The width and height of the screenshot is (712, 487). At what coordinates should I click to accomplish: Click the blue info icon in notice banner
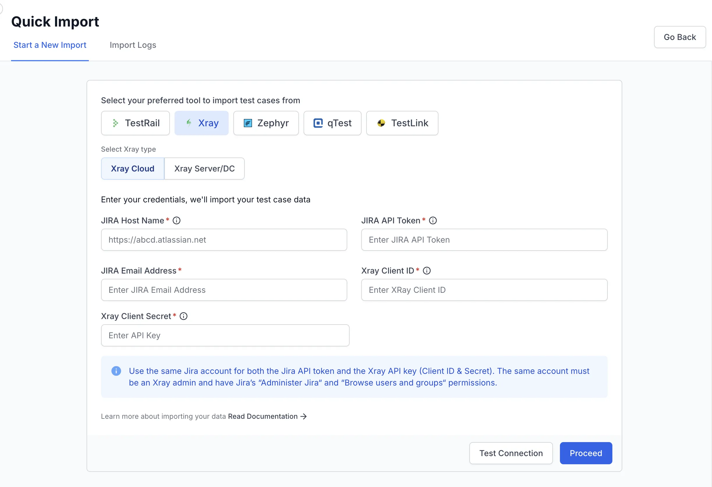116,371
